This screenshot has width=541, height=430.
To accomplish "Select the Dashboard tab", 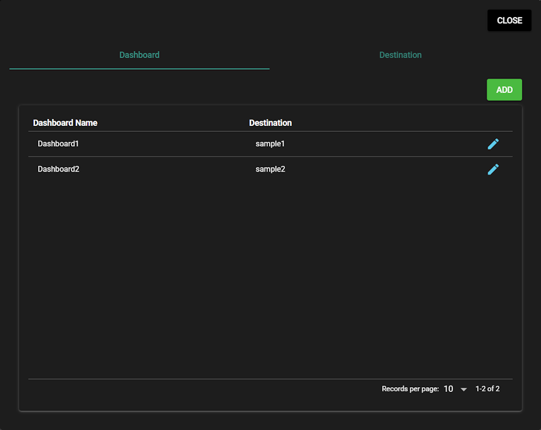I will pos(139,55).
